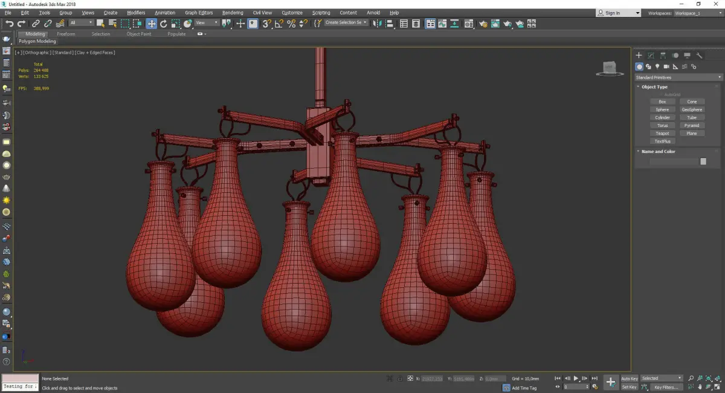This screenshot has height=393, width=725.
Task: Click the ViewCube in the viewport
Action: (610, 68)
